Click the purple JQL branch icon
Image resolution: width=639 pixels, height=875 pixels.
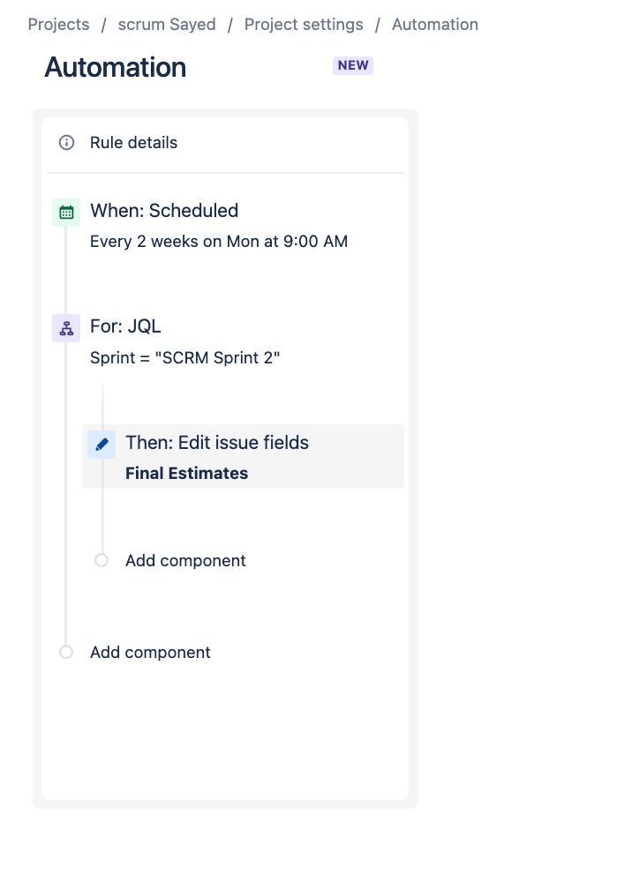tap(65, 326)
